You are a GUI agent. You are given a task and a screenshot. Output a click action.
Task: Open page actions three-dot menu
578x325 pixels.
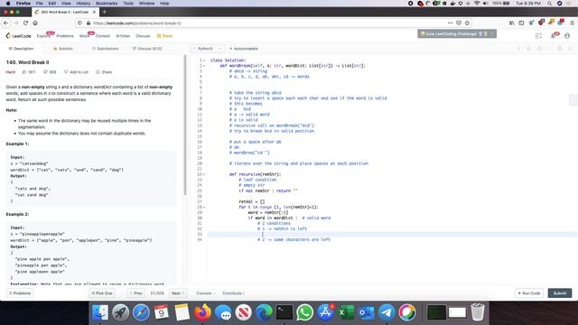(x=450, y=23)
